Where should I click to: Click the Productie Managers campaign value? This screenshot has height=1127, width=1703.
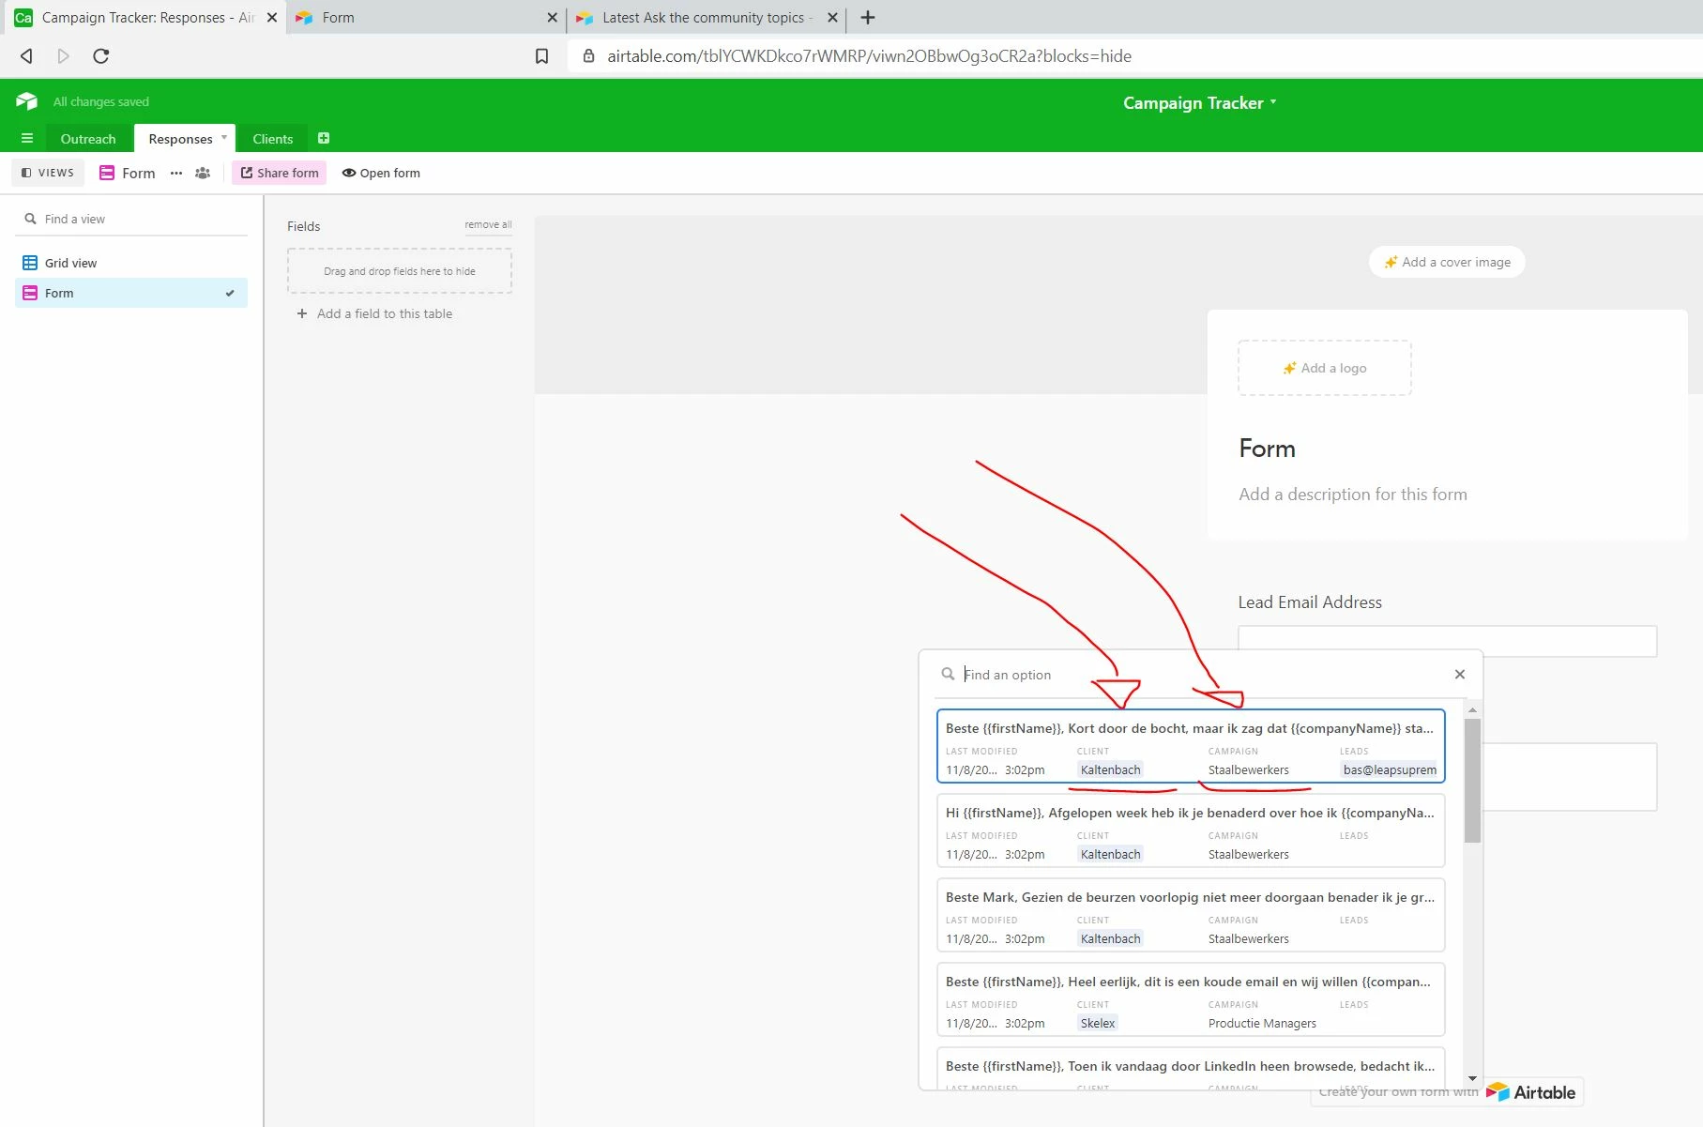pos(1262,1023)
